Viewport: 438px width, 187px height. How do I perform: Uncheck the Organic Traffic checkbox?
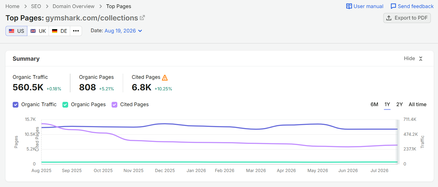click(x=16, y=105)
